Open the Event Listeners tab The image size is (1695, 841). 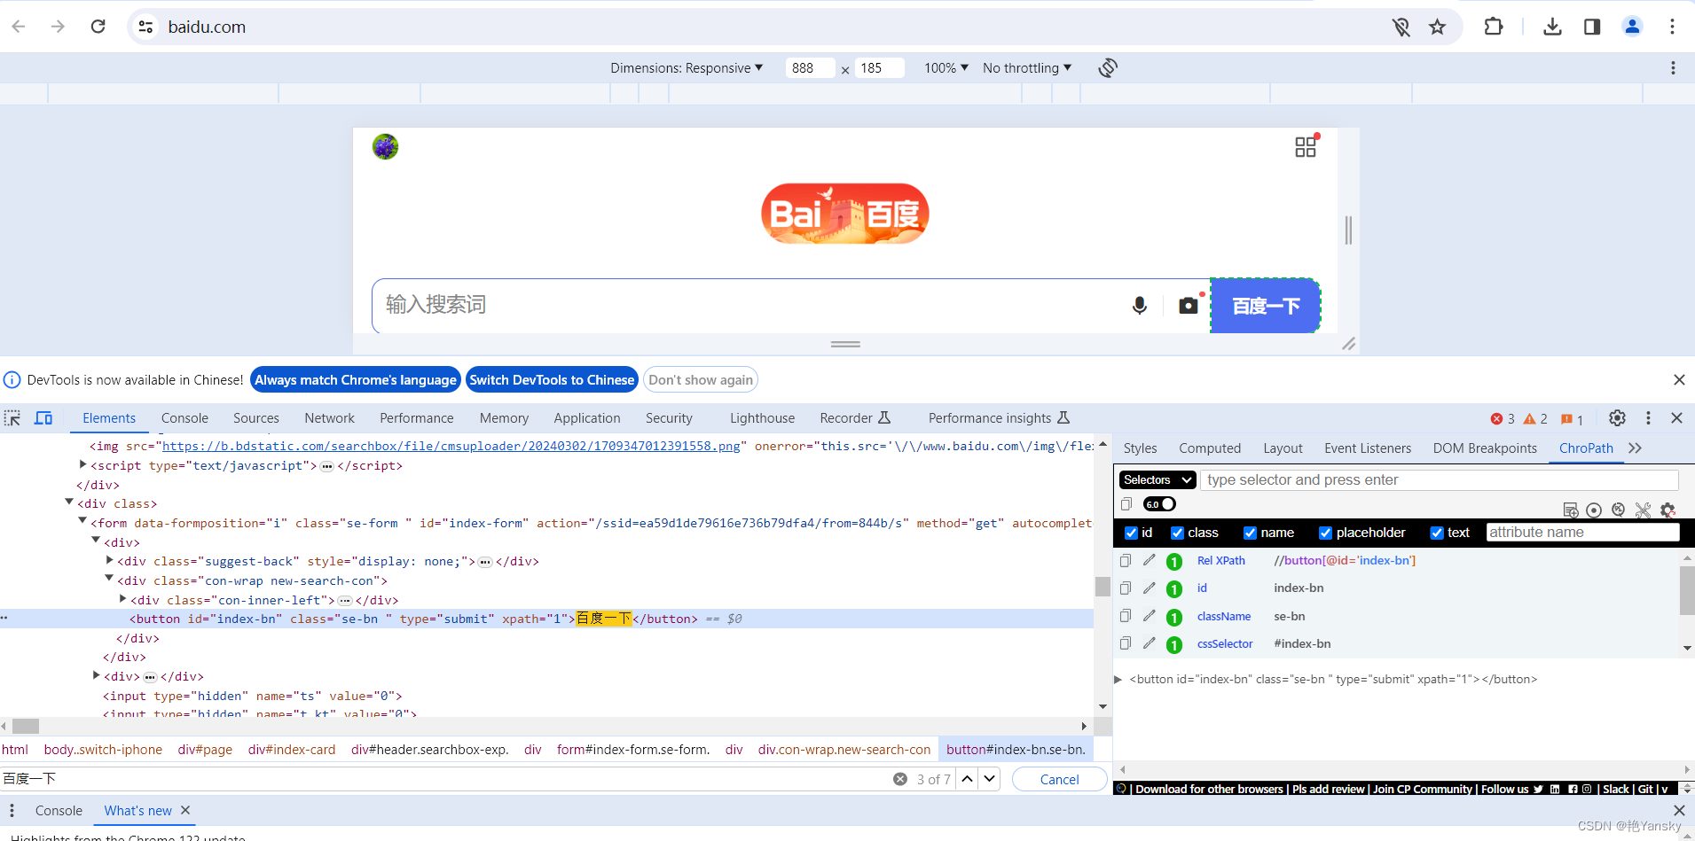pos(1368,448)
